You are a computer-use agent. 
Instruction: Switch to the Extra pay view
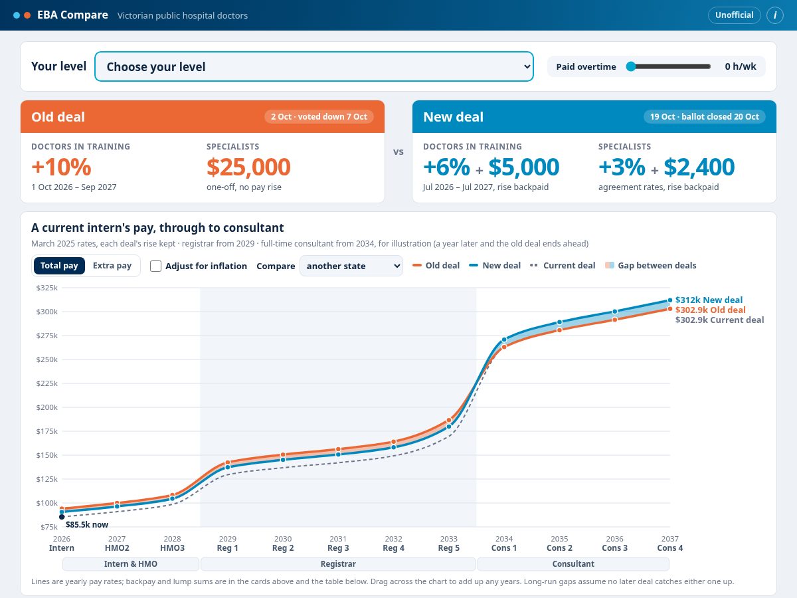pos(112,266)
